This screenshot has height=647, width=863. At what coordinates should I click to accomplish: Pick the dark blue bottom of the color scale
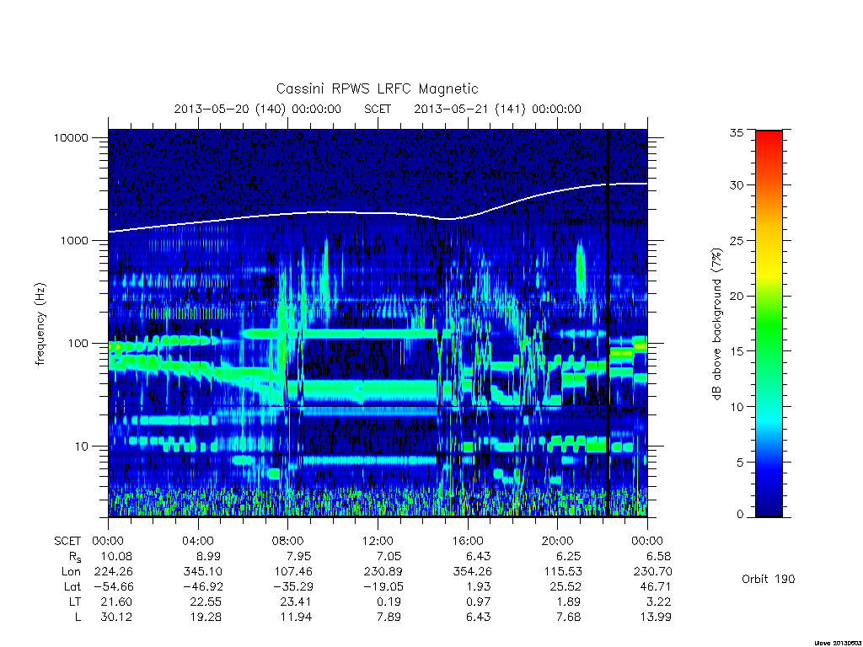[x=769, y=509]
